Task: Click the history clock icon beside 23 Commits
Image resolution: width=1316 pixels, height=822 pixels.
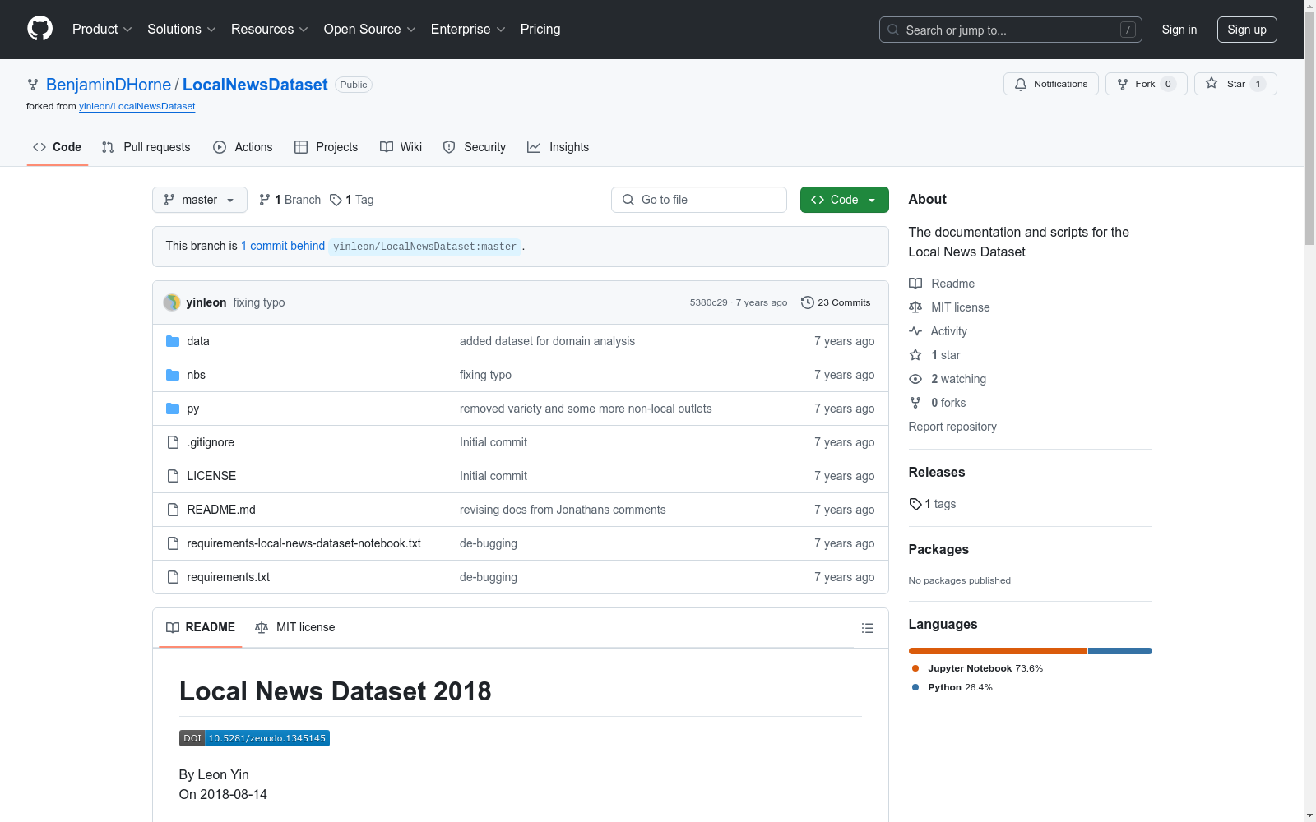Action: (808, 302)
